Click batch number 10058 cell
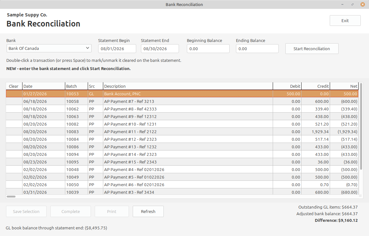 pos(76,102)
